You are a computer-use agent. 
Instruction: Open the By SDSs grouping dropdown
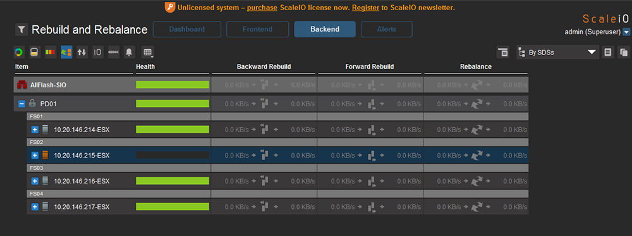[x=557, y=52]
